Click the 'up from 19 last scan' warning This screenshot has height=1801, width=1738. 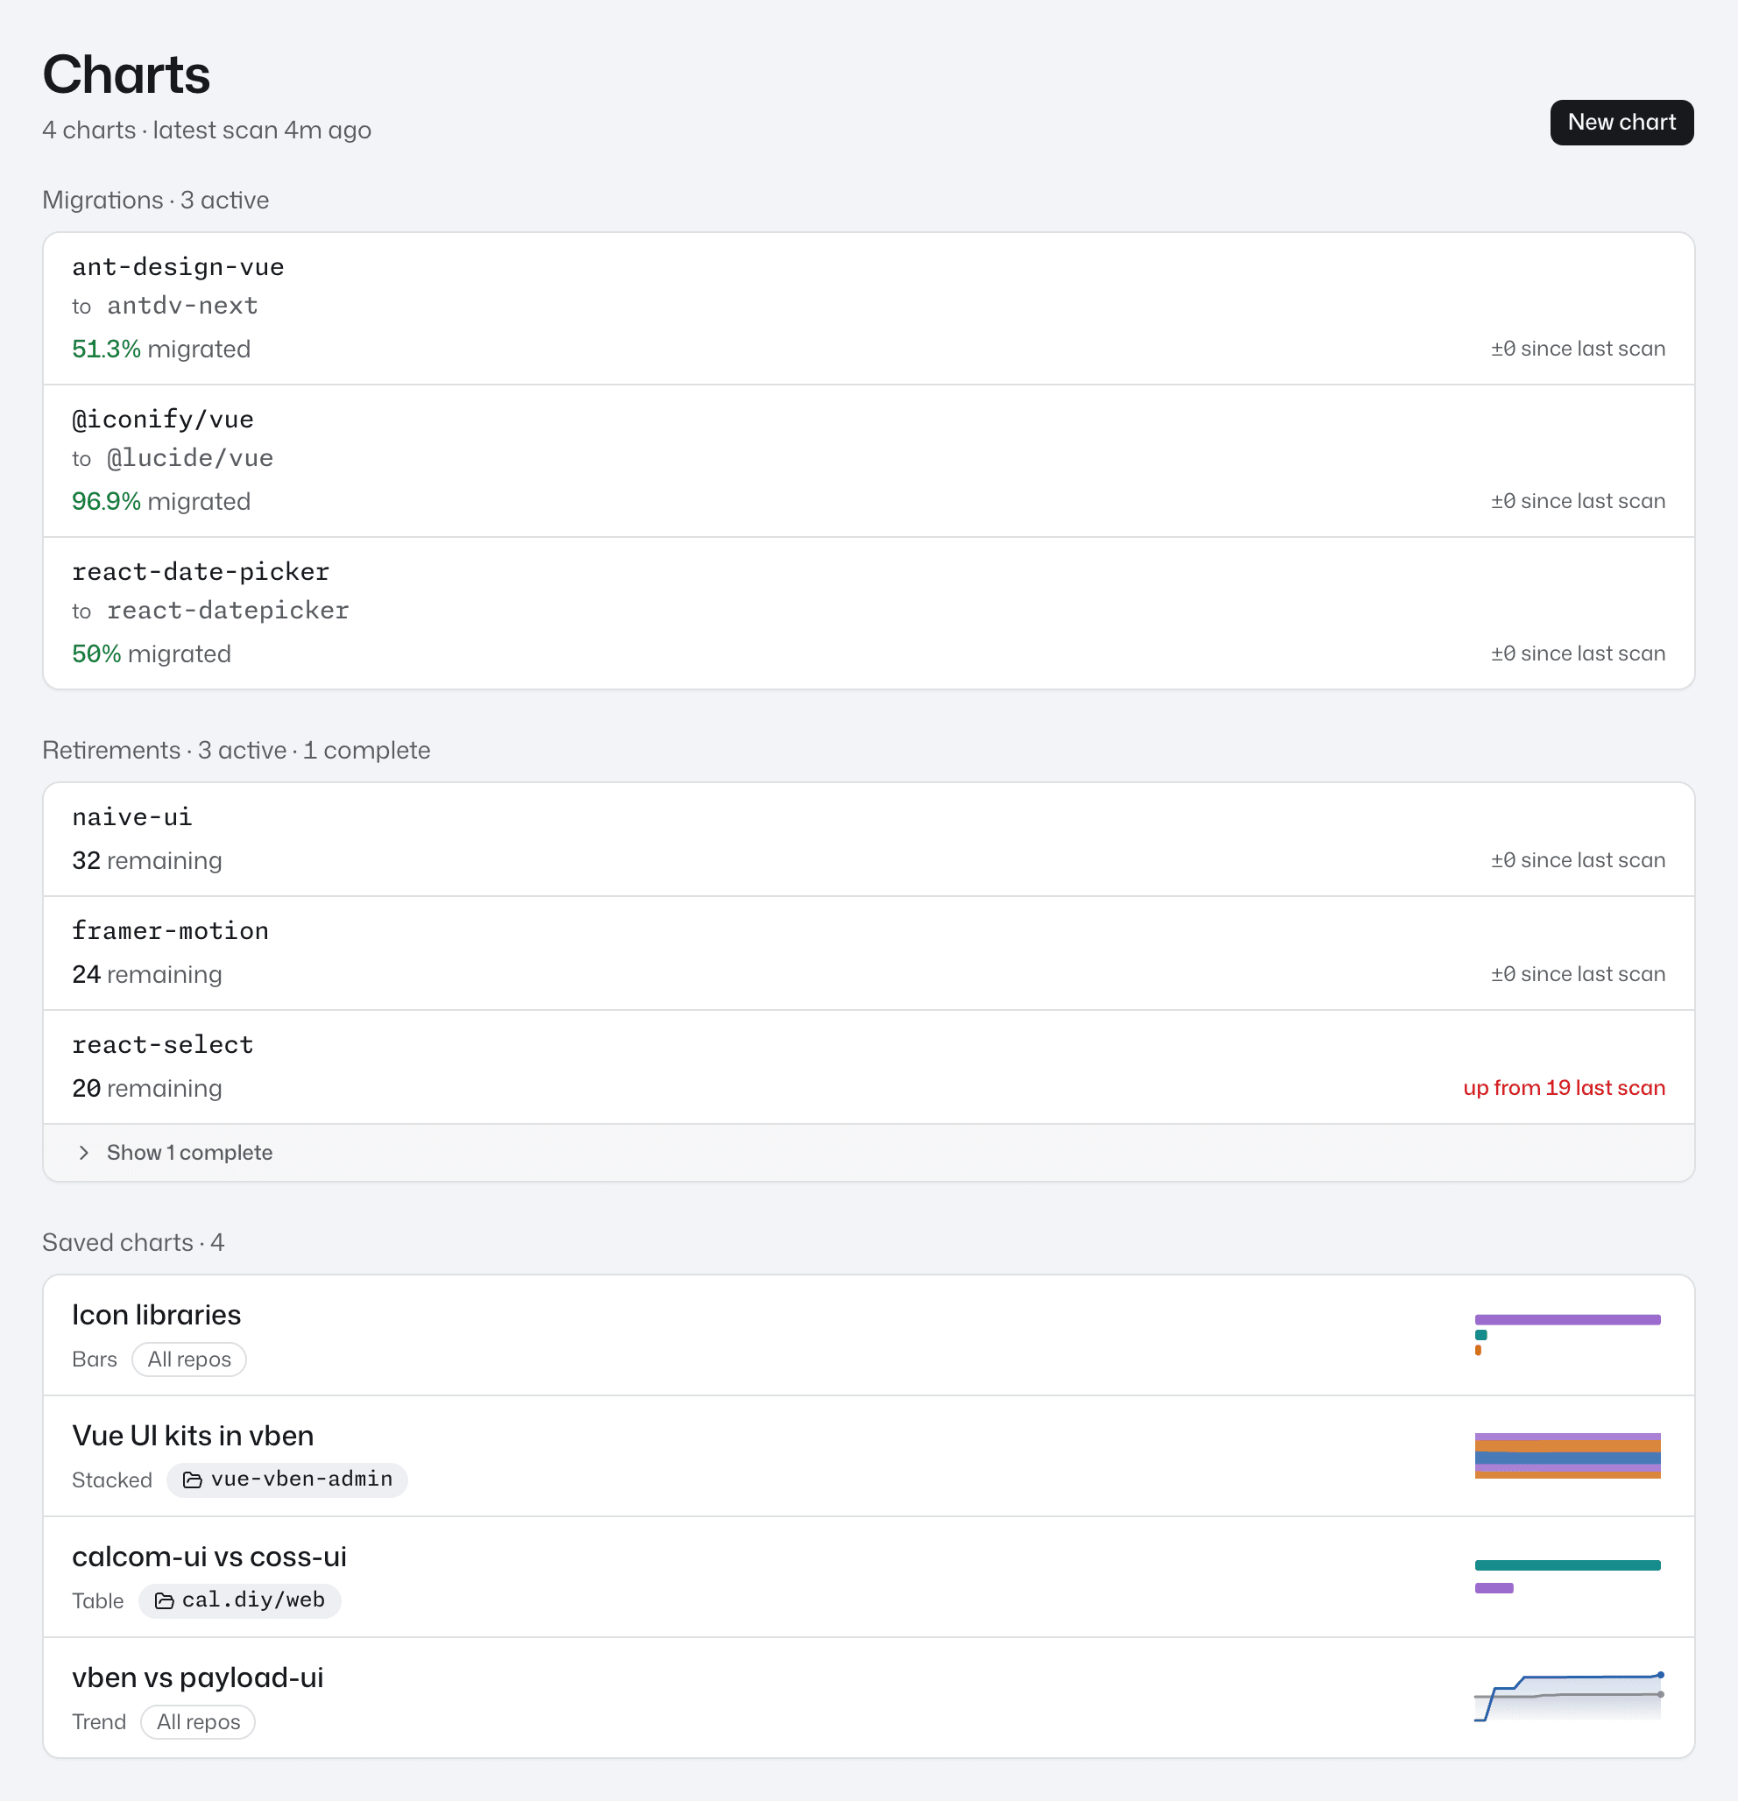click(1564, 1088)
